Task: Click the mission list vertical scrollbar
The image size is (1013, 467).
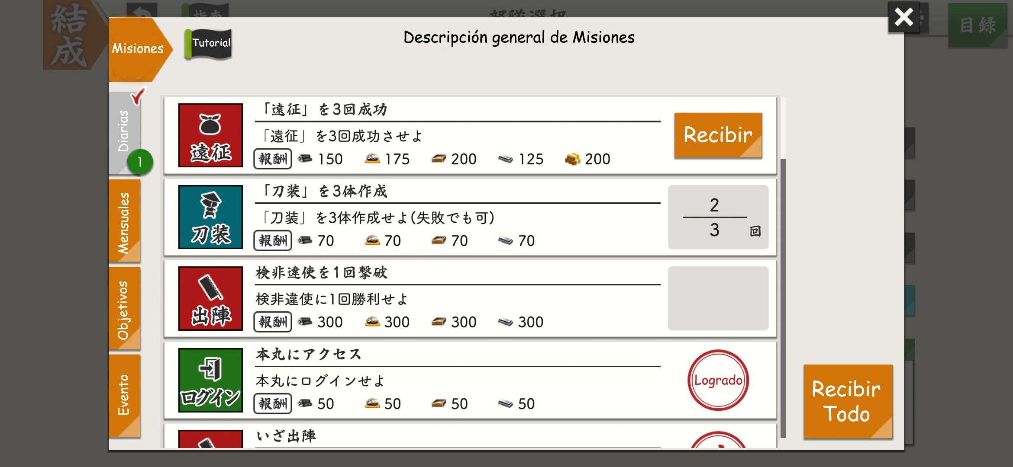Action: 783,298
